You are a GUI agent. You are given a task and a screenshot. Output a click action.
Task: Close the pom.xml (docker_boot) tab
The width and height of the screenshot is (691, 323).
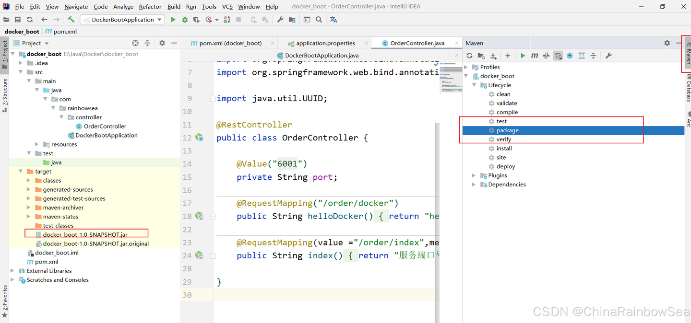pos(273,43)
